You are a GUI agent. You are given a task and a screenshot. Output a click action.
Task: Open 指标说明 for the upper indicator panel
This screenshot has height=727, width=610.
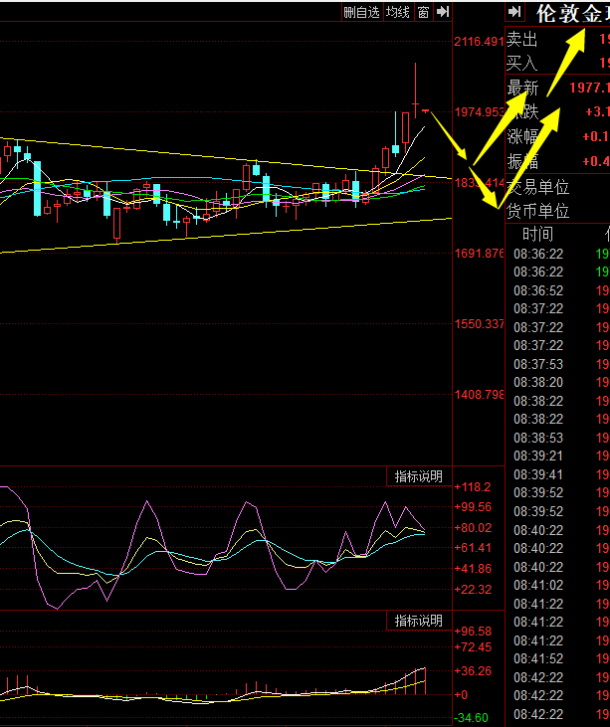418,477
